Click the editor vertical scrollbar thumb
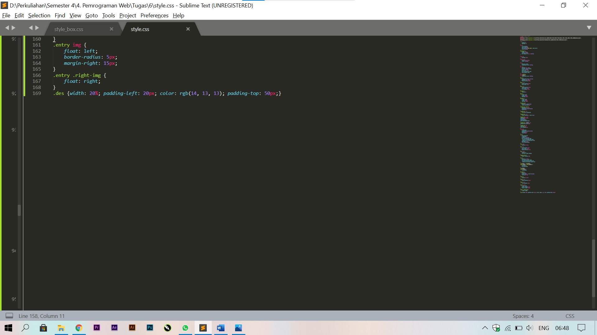597x335 pixels. pos(593,268)
